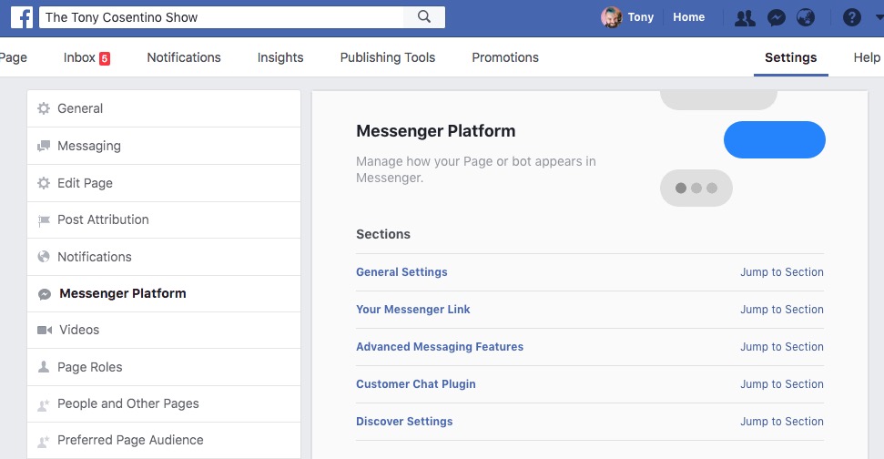Click the Home link in top bar
The height and width of the screenshot is (459, 884).
point(688,17)
